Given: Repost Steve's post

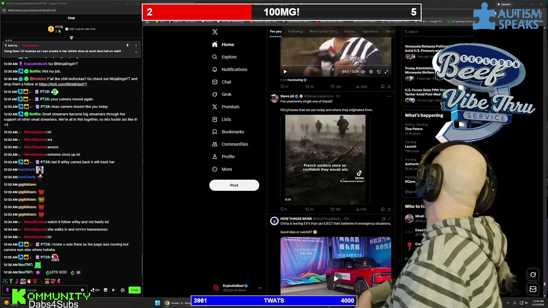Looking at the screenshot, I should [x=310, y=209].
